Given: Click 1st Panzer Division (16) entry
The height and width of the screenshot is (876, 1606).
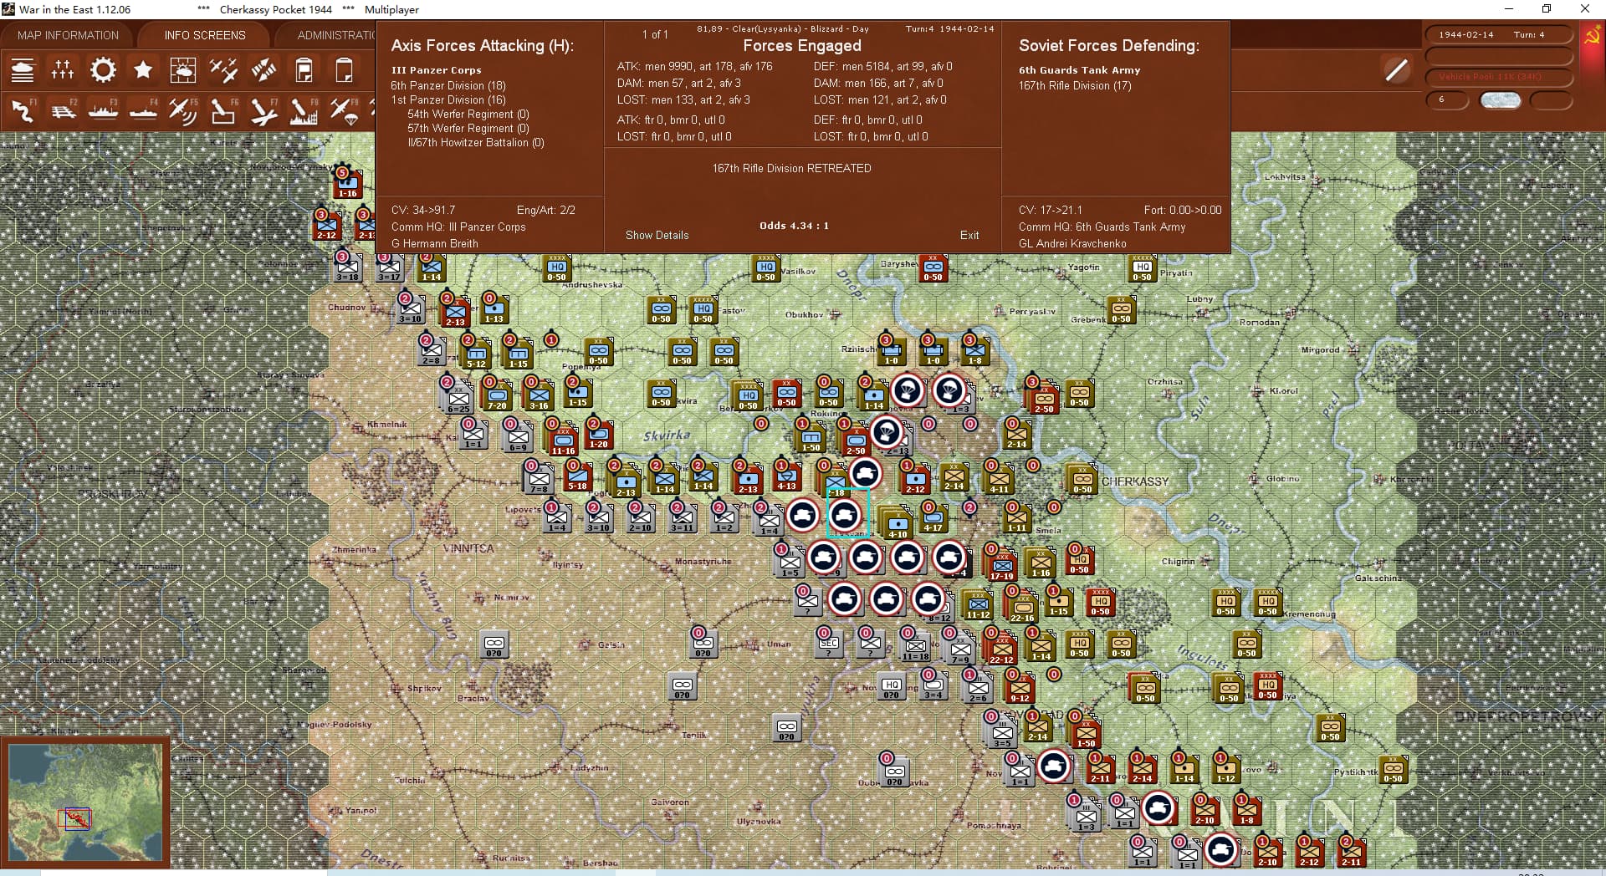Looking at the screenshot, I should (x=448, y=99).
